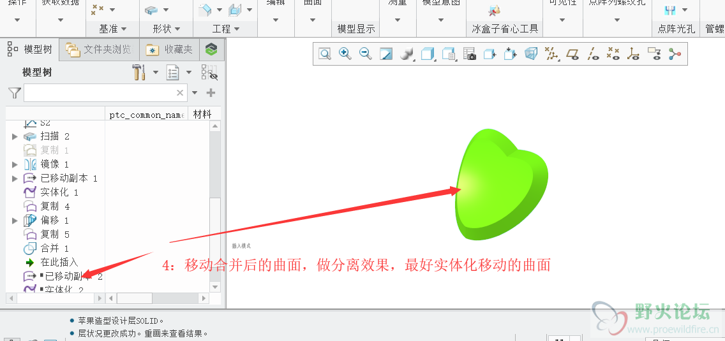This screenshot has height=341, width=725.
Task: Click model tree vertical scroll down arrow
Action: tap(215, 287)
